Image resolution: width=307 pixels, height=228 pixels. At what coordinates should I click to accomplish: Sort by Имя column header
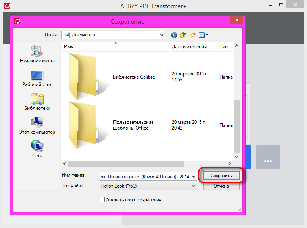click(115, 47)
